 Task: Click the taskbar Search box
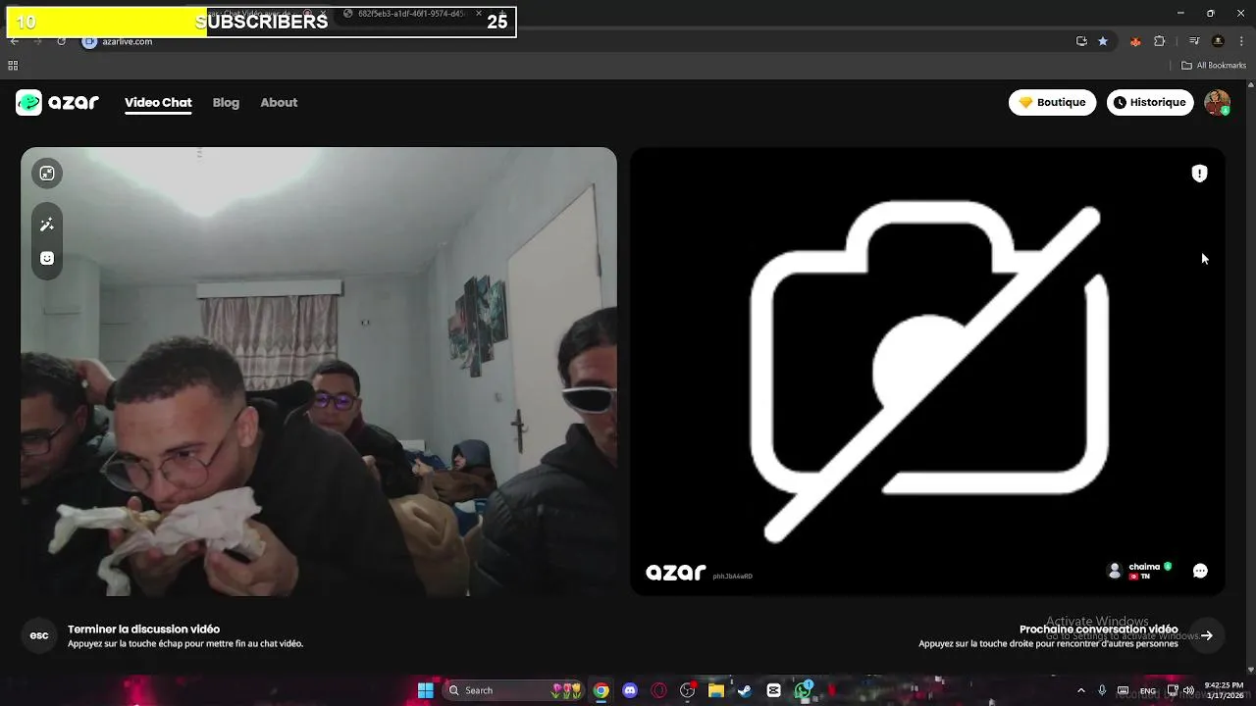[514, 690]
